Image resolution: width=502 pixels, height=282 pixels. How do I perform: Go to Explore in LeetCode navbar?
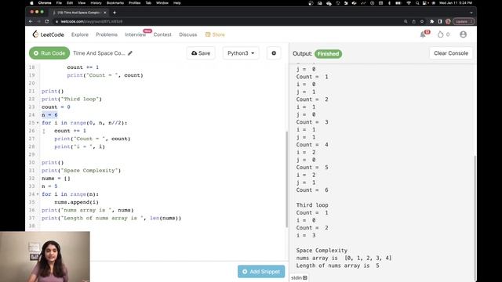pos(80,34)
